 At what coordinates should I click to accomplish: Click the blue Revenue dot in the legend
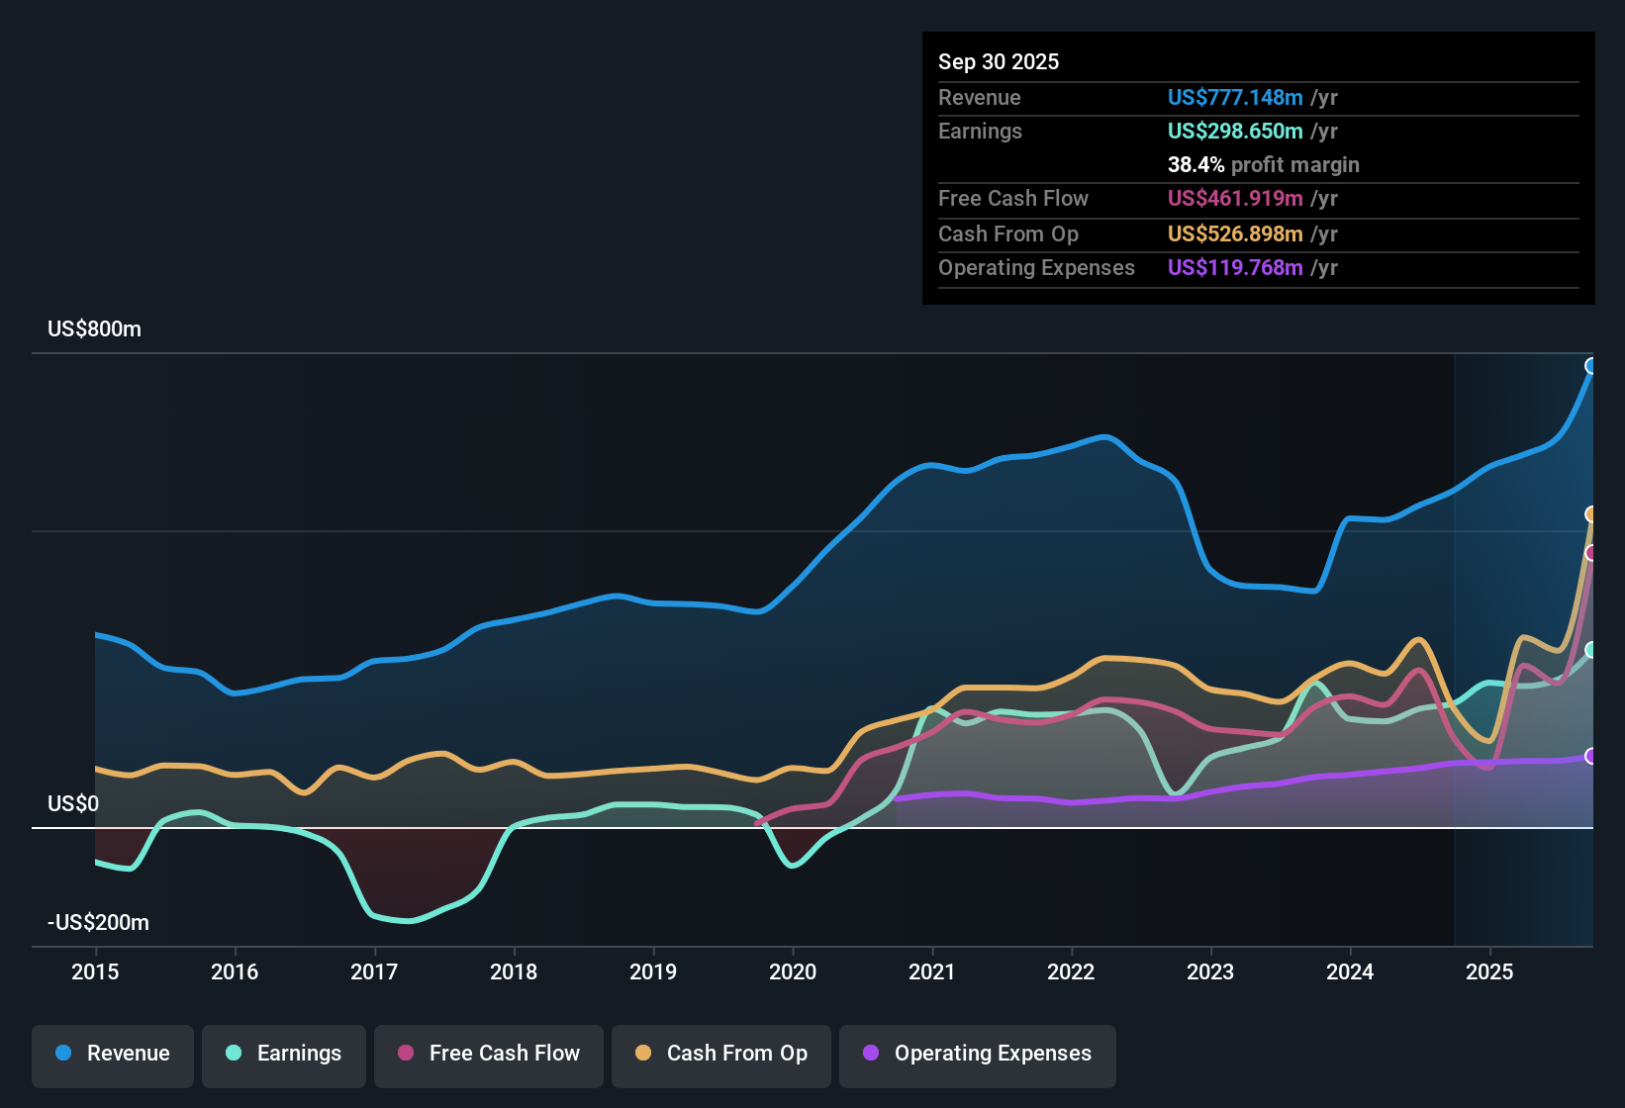click(x=61, y=1054)
